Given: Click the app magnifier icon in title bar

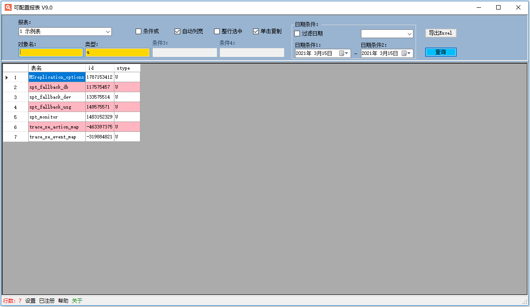Looking at the screenshot, I should [8, 7].
